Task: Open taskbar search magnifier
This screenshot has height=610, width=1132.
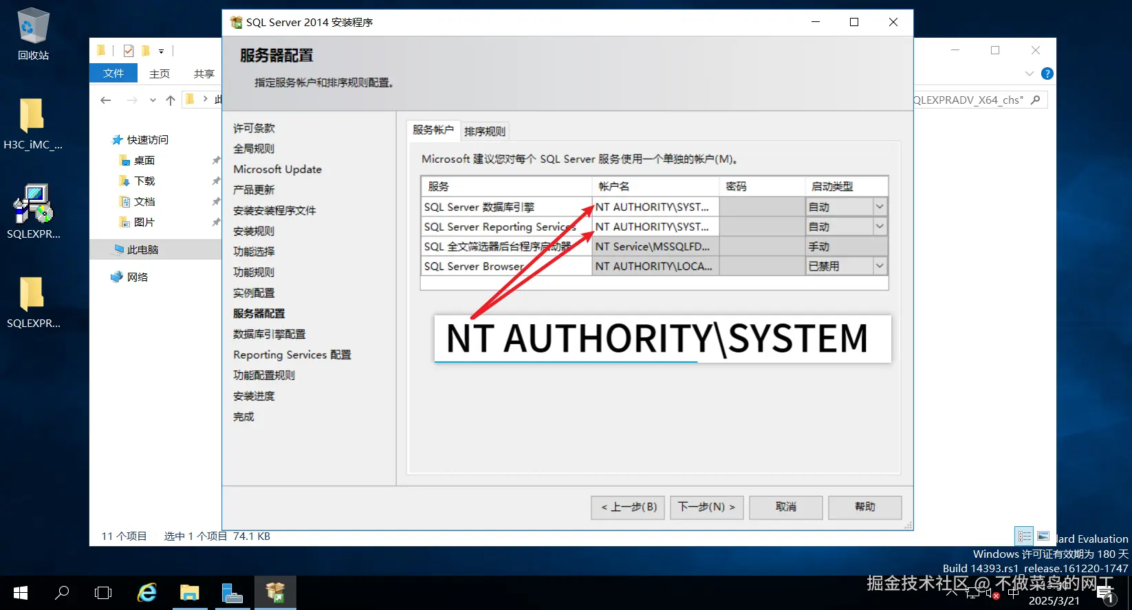Action: [62, 592]
